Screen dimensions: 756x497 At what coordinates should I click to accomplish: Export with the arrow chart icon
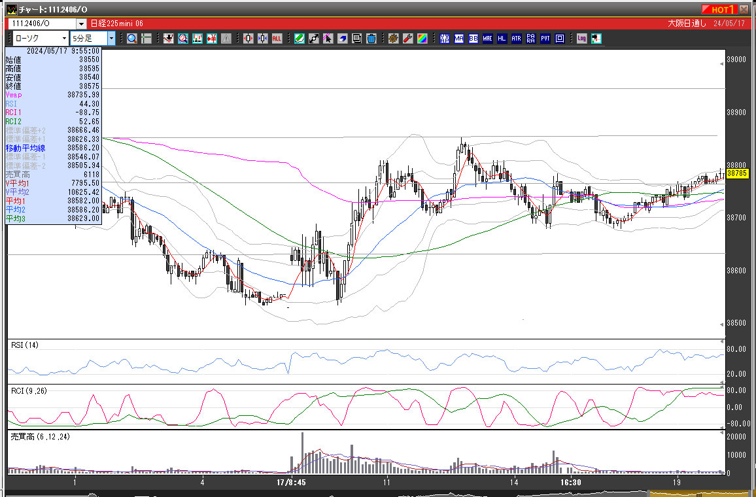point(596,39)
